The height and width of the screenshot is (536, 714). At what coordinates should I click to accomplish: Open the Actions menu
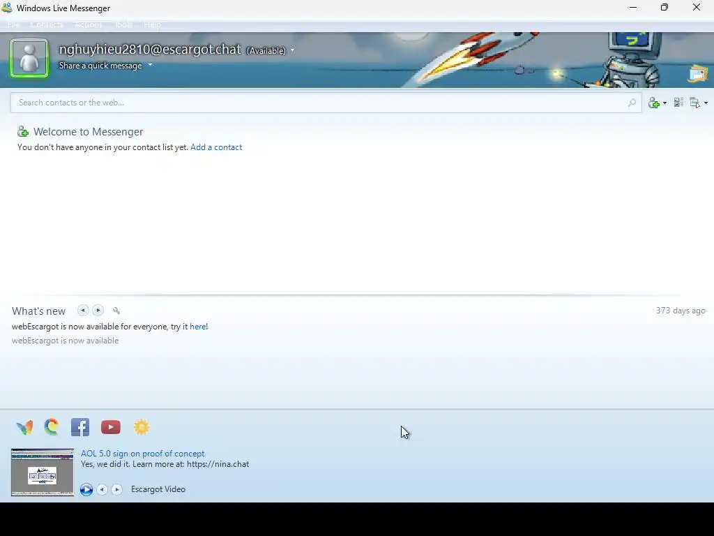click(89, 24)
